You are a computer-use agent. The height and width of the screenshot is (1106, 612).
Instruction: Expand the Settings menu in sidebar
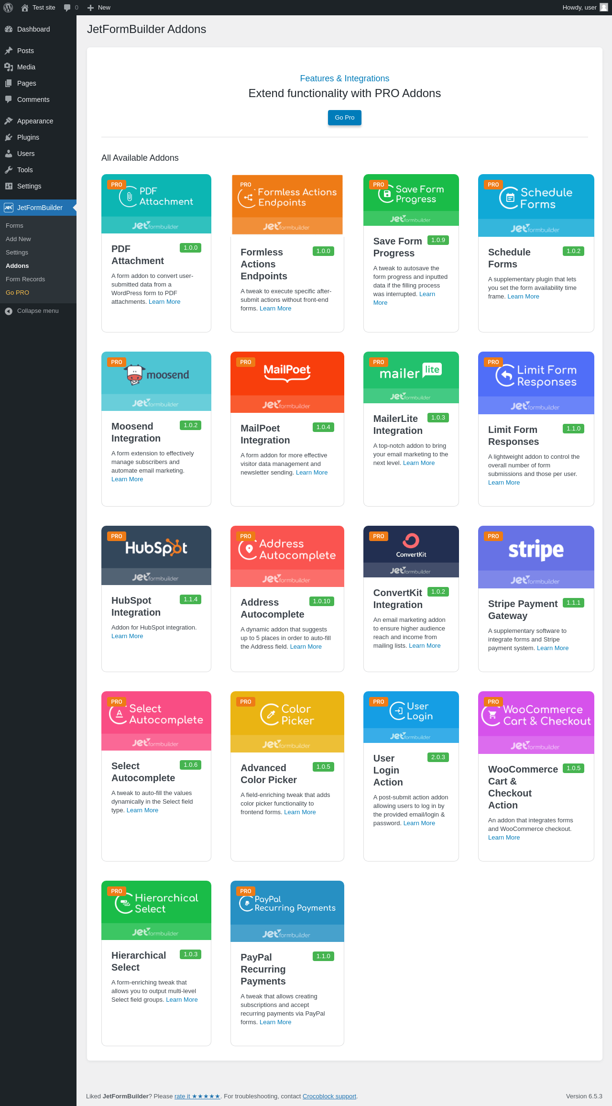[x=29, y=186]
